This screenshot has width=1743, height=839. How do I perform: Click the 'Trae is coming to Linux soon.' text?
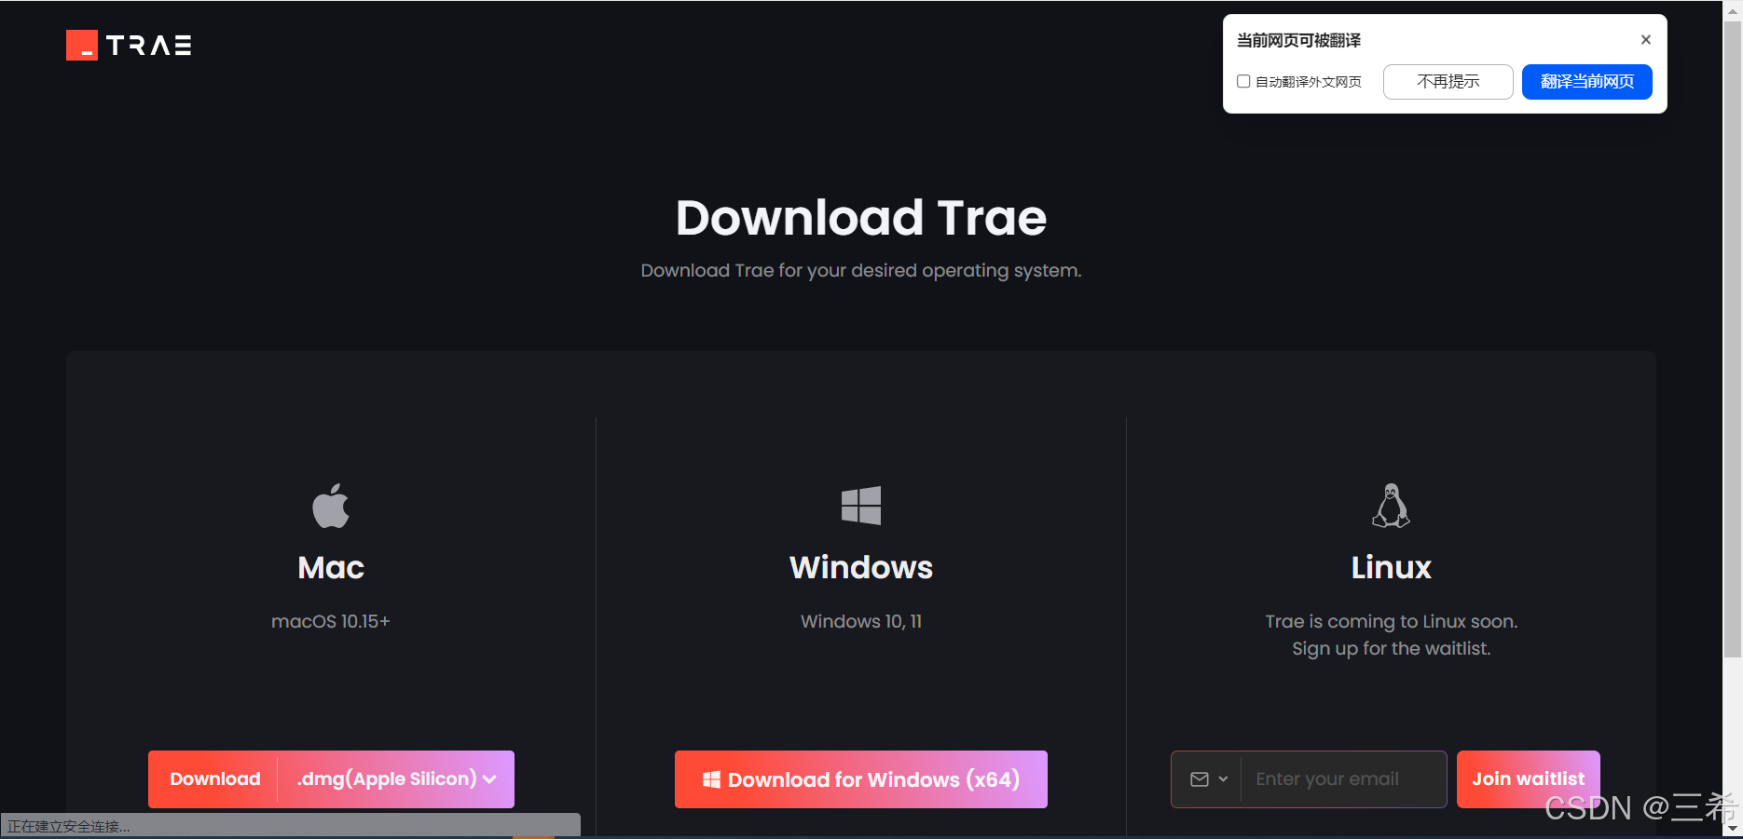point(1391,621)
